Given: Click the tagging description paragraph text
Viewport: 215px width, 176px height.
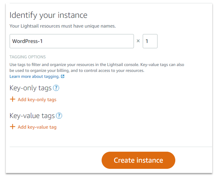Looking at the screenshot, I should coord(96,68).
